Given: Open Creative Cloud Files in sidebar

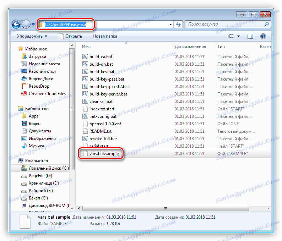Looking at the screenshot, I should point(44,94).
